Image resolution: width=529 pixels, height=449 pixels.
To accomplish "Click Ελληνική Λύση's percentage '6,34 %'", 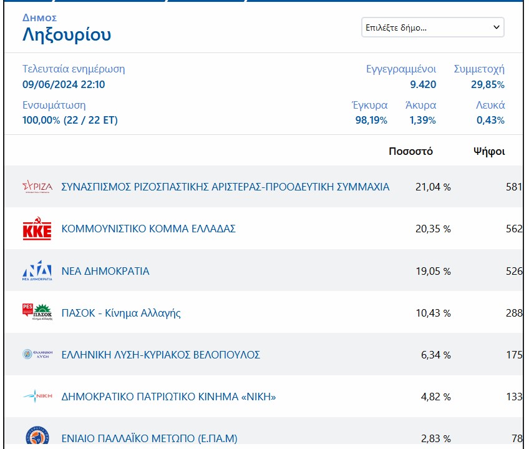I will [436, 355].
